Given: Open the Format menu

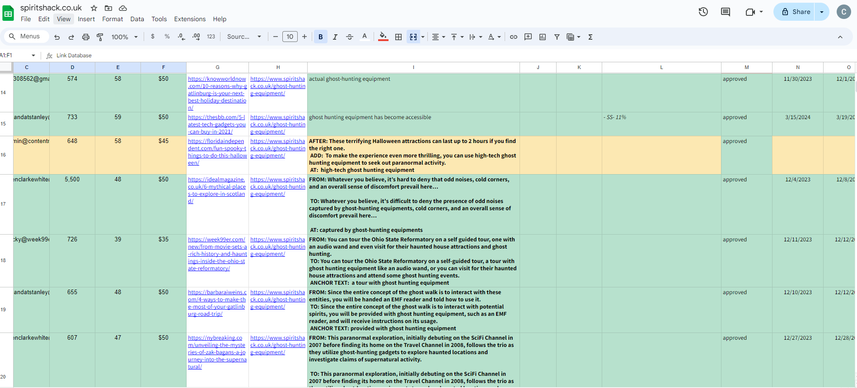Looking at the screenshot, I should [112, 19].
